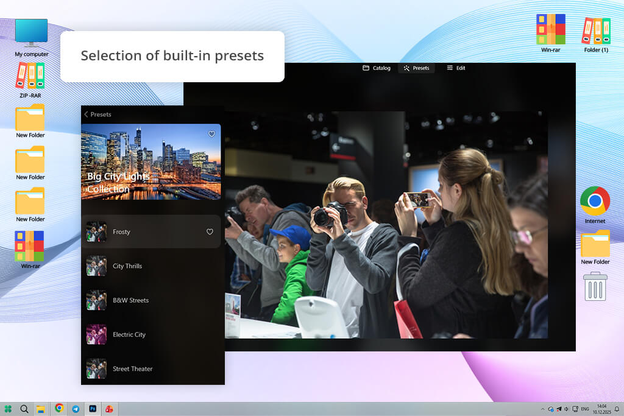
Task: Click the B&W Streets preset thumbnail
Action: click(96, 300)
